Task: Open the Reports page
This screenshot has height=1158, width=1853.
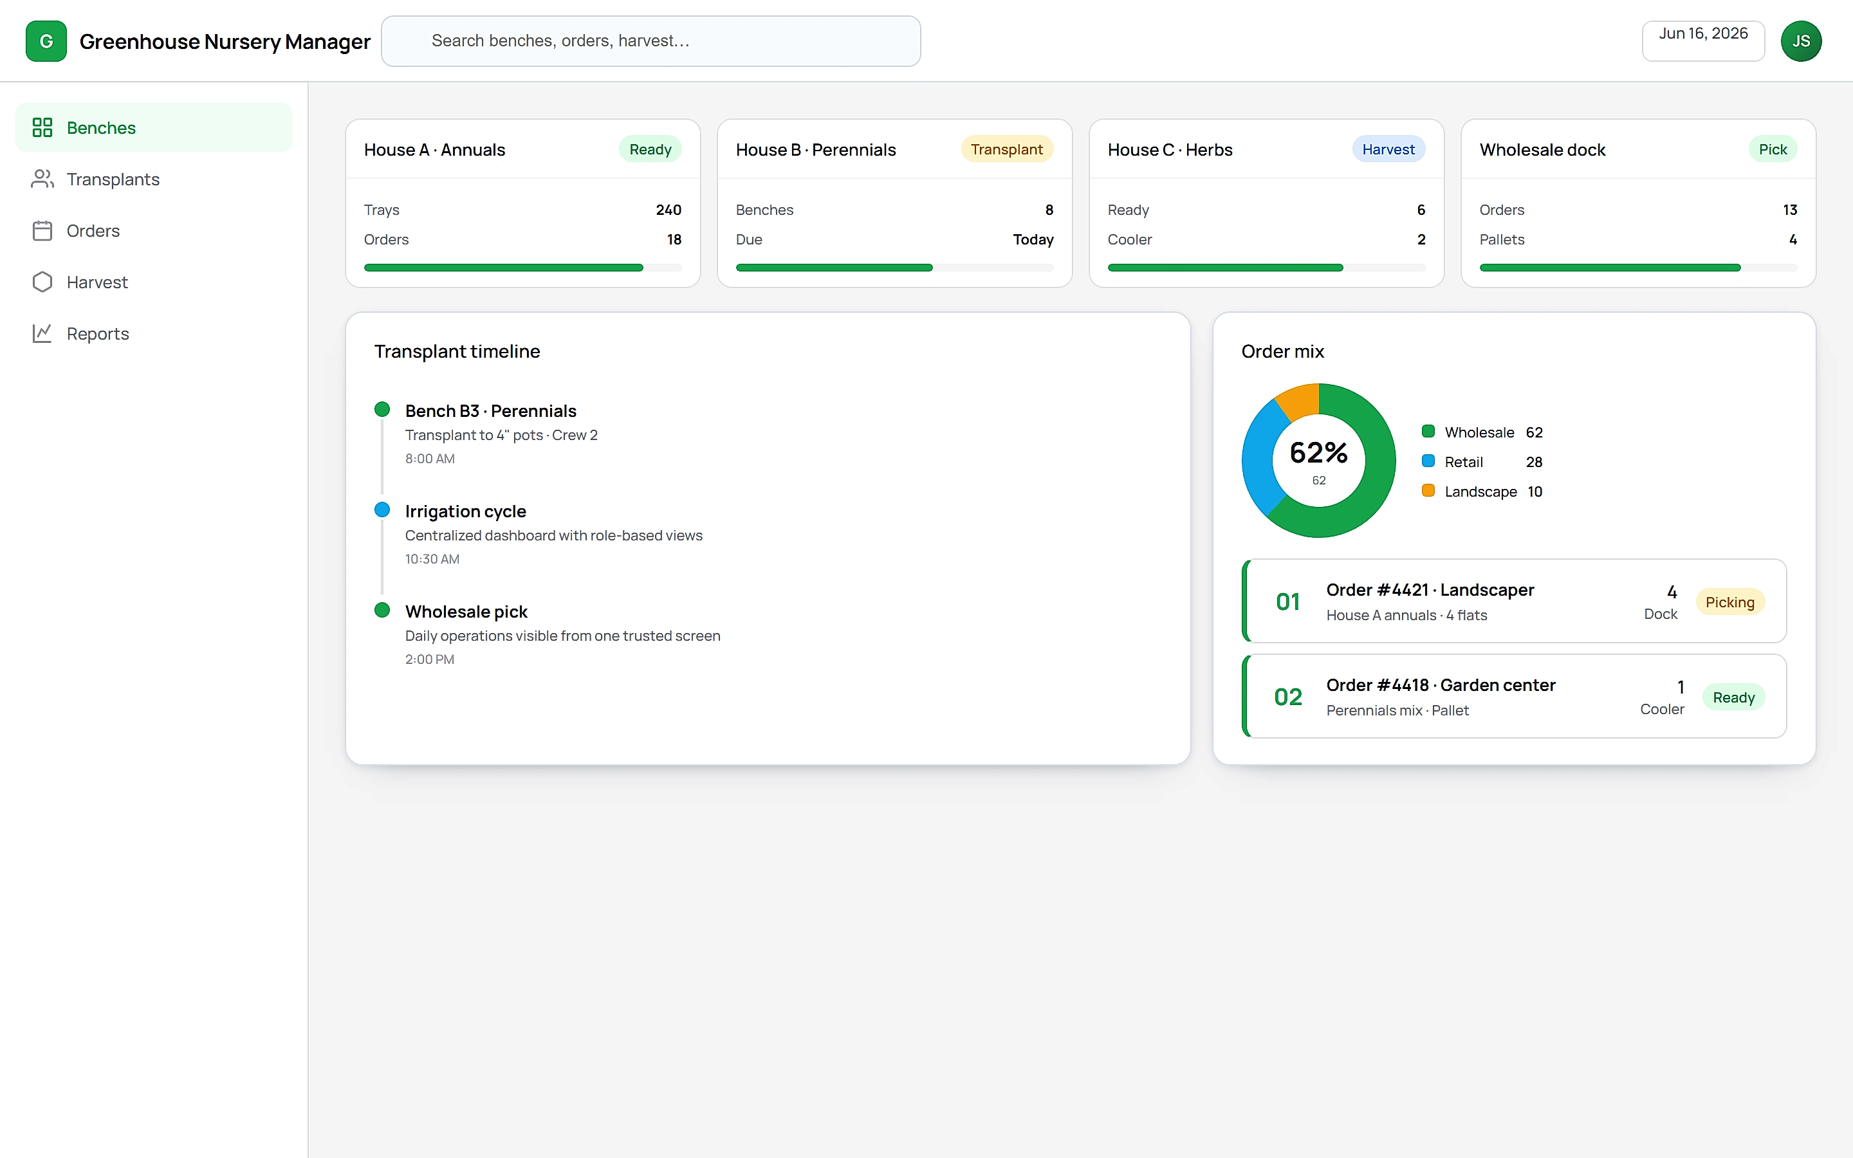Action: coord(154,333)
